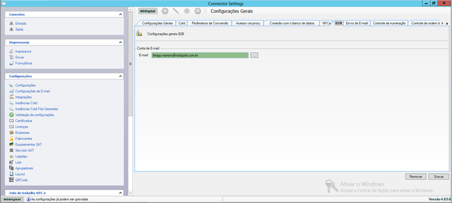Click the NDDigital label in the status bar
The image size is (452, 203).
point(12,199)
